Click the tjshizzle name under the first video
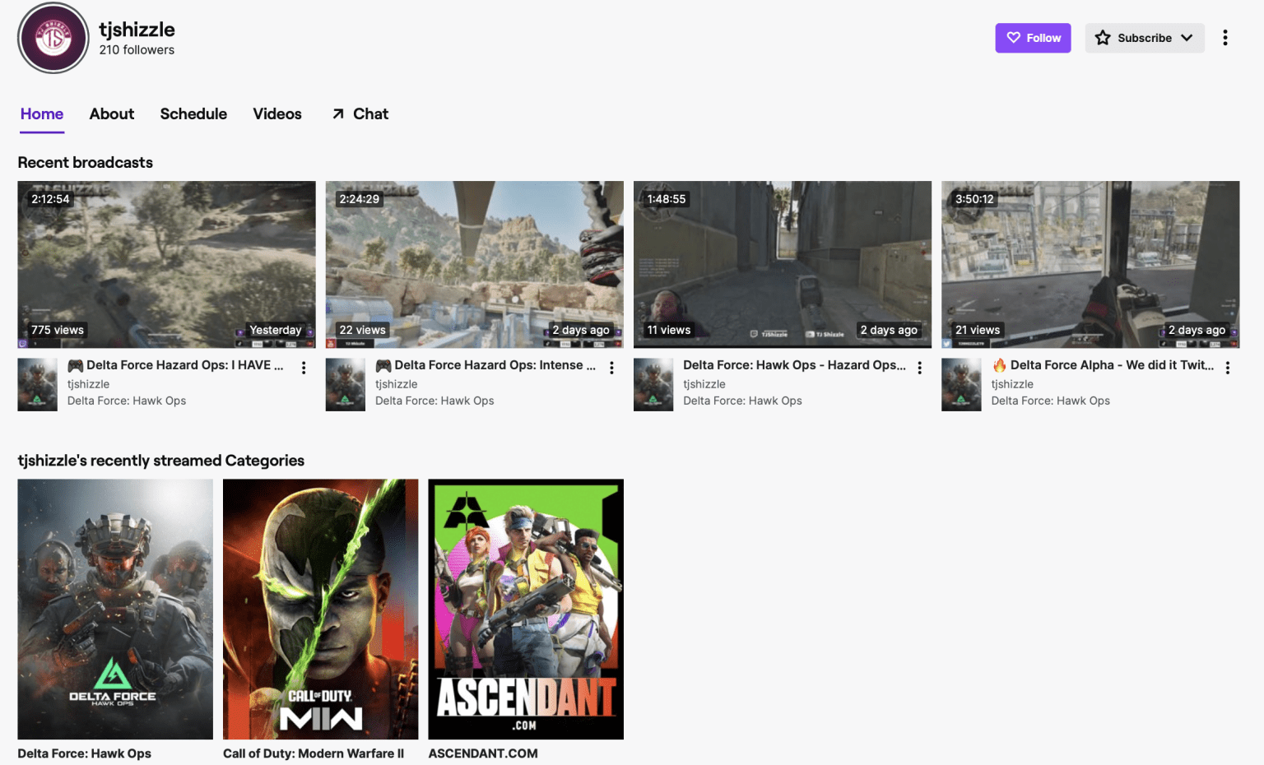This screenshot has height=765, width=1264. tap(88, 383)
